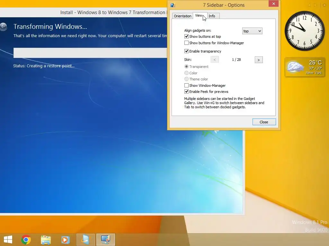Click the installer window title bar text
Viewport: 329px width, 246px height.
point(113,12)
